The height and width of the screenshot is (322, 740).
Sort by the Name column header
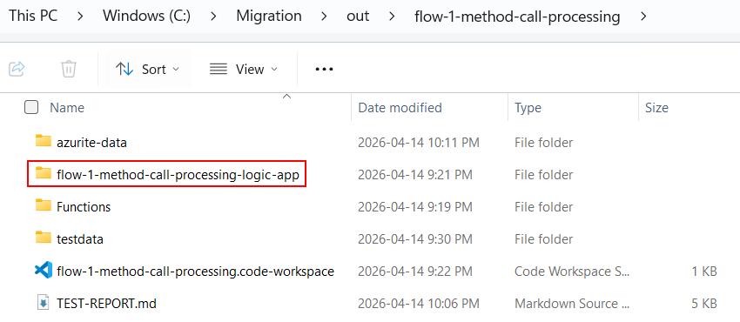pos(67,108)
